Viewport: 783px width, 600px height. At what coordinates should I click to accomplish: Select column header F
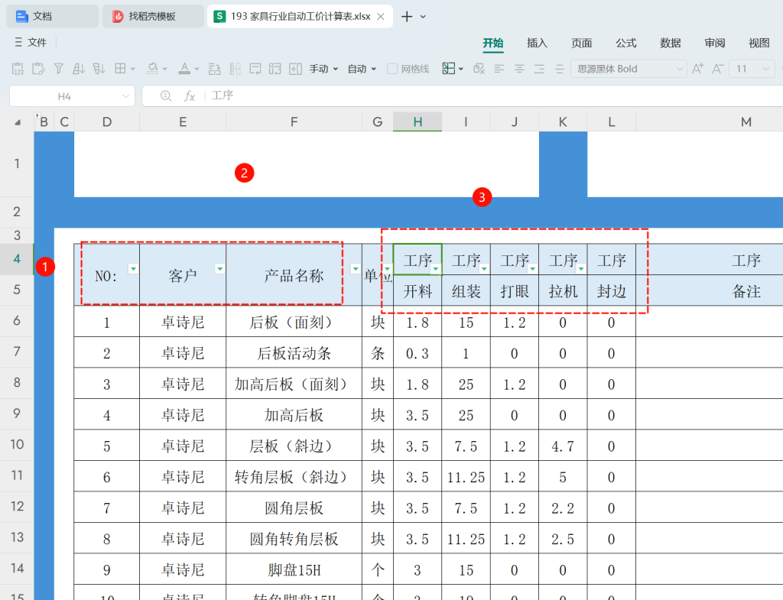[x=294, y=122]
